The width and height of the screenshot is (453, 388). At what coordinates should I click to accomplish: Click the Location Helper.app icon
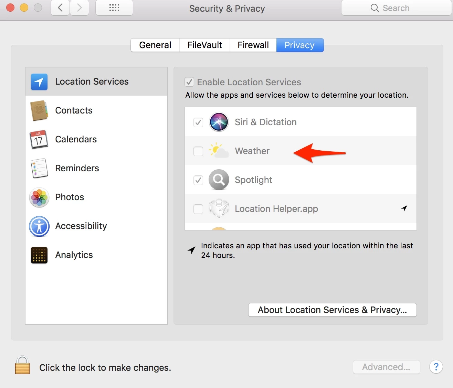point(219,208)
